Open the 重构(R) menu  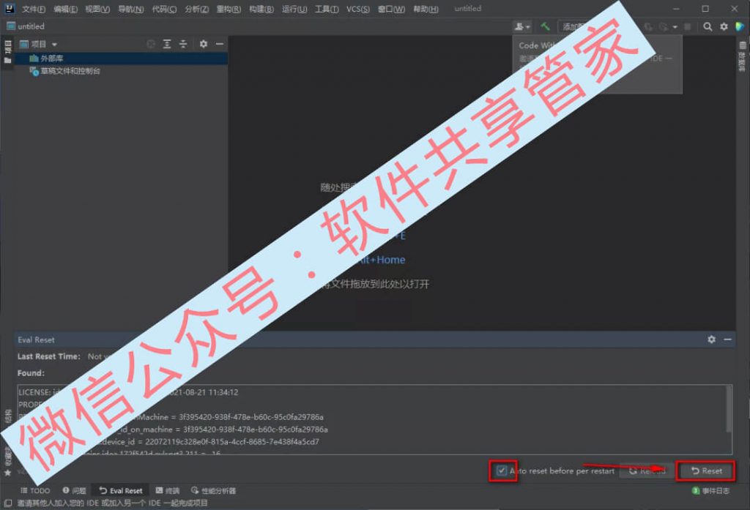[229, 9]
